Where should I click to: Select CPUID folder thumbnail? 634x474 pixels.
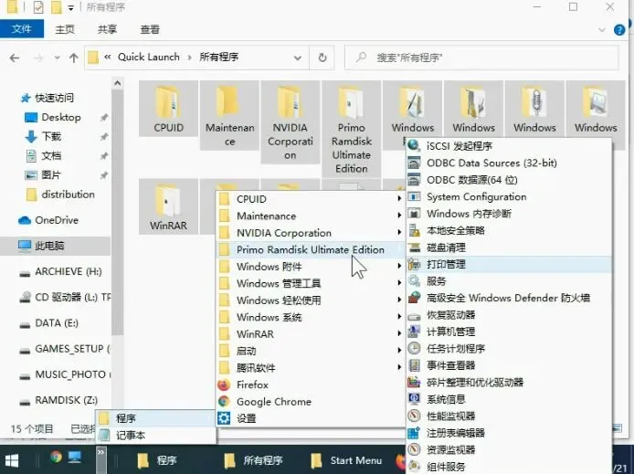(169, 109)
